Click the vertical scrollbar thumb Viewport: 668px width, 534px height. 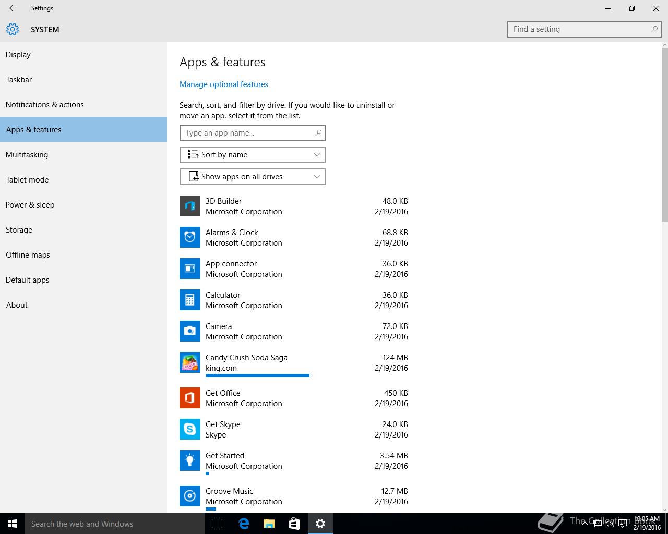pos(664,135)
